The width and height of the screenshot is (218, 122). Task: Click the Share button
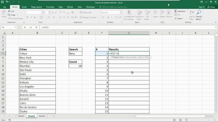click(211, 7)
